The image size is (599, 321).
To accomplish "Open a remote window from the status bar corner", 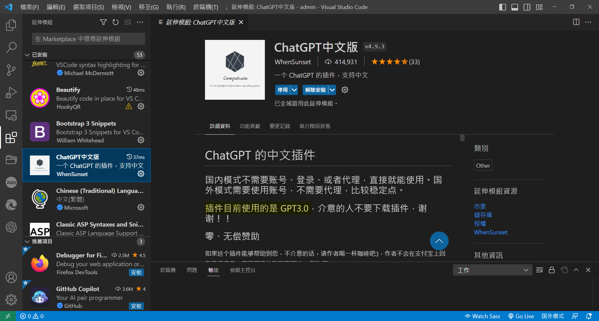I will pyautogui.click(x=7, y=316).
